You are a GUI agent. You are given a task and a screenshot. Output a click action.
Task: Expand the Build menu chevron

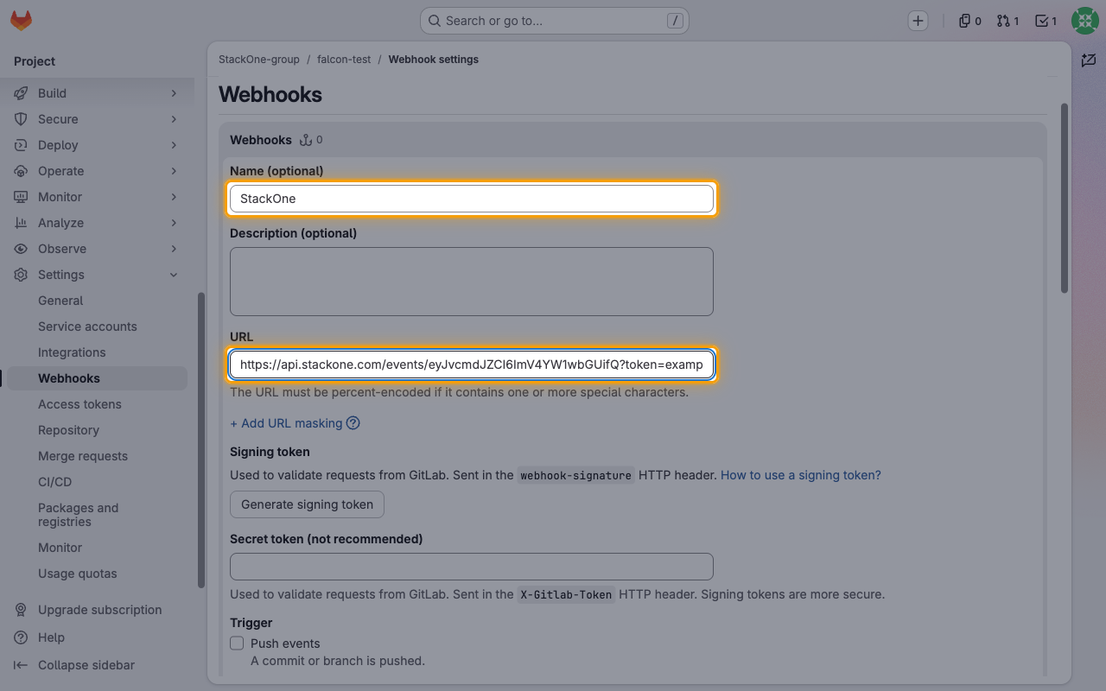click(x=174, y=93)
